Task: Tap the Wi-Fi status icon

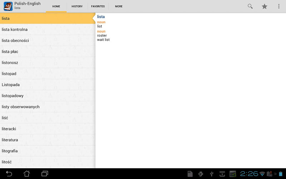Action: click(262, 174)
